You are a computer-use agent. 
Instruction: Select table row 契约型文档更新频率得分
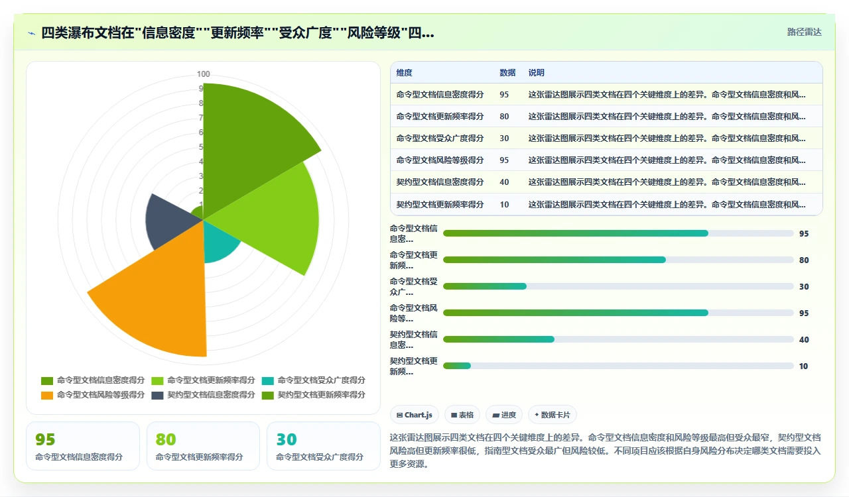point(606,204)
